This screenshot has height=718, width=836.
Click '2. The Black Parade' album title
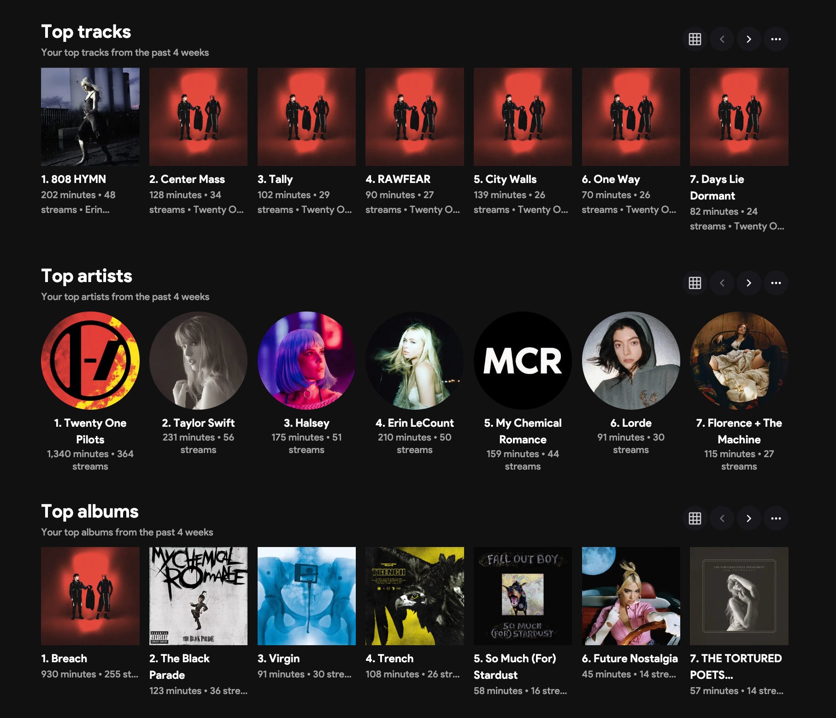pyautogui.click(x=179, y=667)
